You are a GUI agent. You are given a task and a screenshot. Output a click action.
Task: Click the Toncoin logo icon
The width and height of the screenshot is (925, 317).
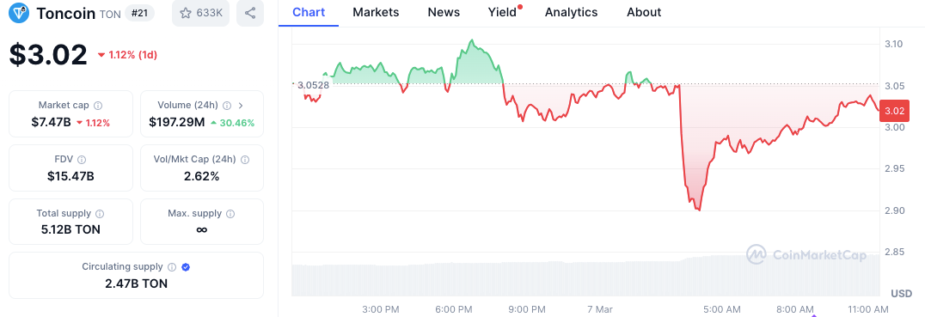(x=19, y=13)
